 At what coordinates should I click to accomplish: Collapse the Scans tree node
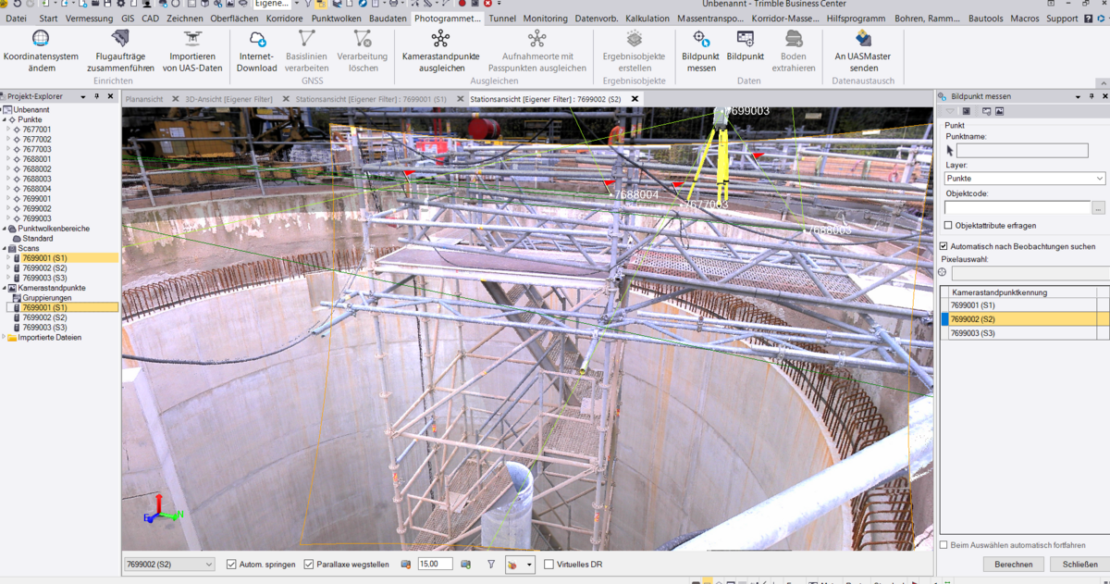pyautogui.click(x=5, y=248)
